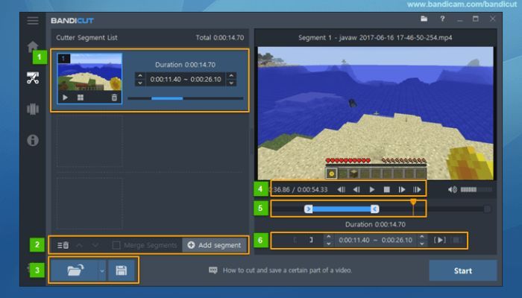The image size is (522, 298).
Task: Go to the Home screen
Action: 33,46
